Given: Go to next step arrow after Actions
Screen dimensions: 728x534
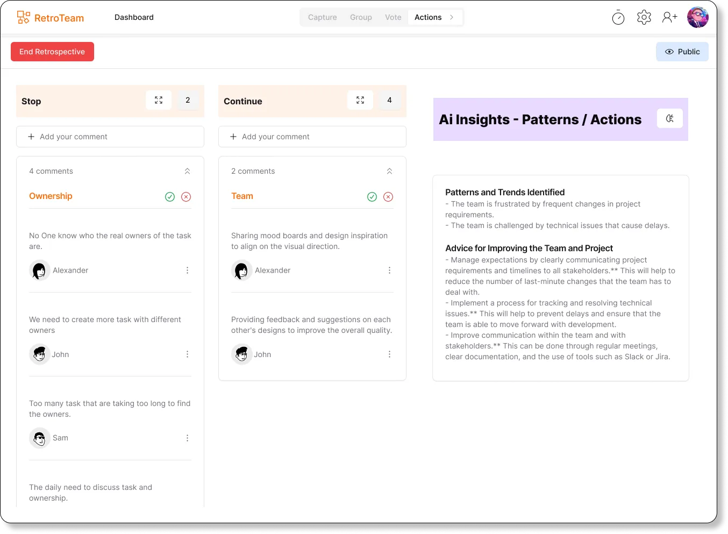Looking at the screenshot, I should pyautogui.click(x=452, y=17).
